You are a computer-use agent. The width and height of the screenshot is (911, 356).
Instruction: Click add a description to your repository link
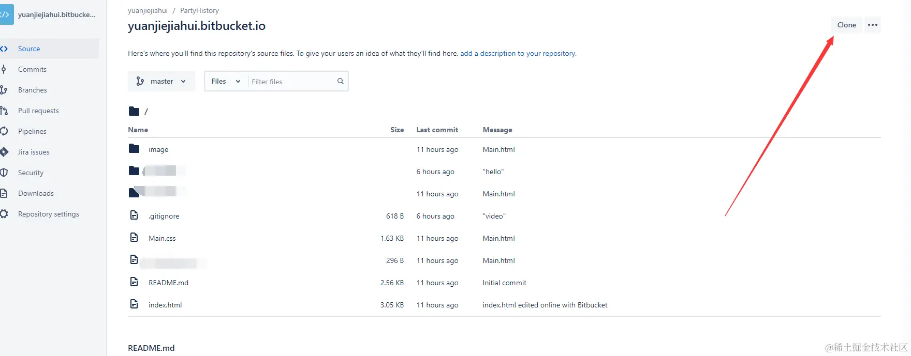pos(518,53)
